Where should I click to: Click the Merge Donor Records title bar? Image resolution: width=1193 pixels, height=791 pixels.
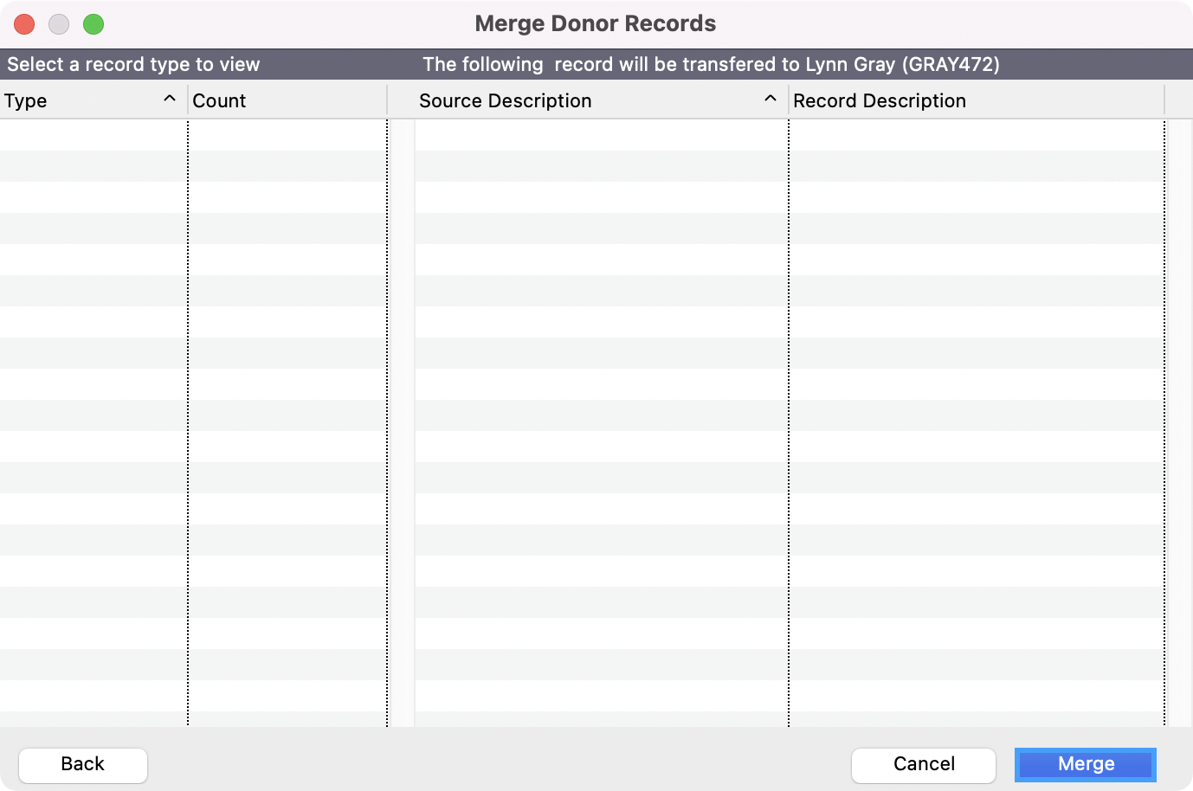coord(596,24)
